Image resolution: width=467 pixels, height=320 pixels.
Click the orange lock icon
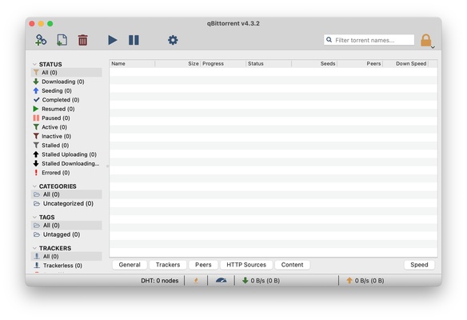point(426,40)
